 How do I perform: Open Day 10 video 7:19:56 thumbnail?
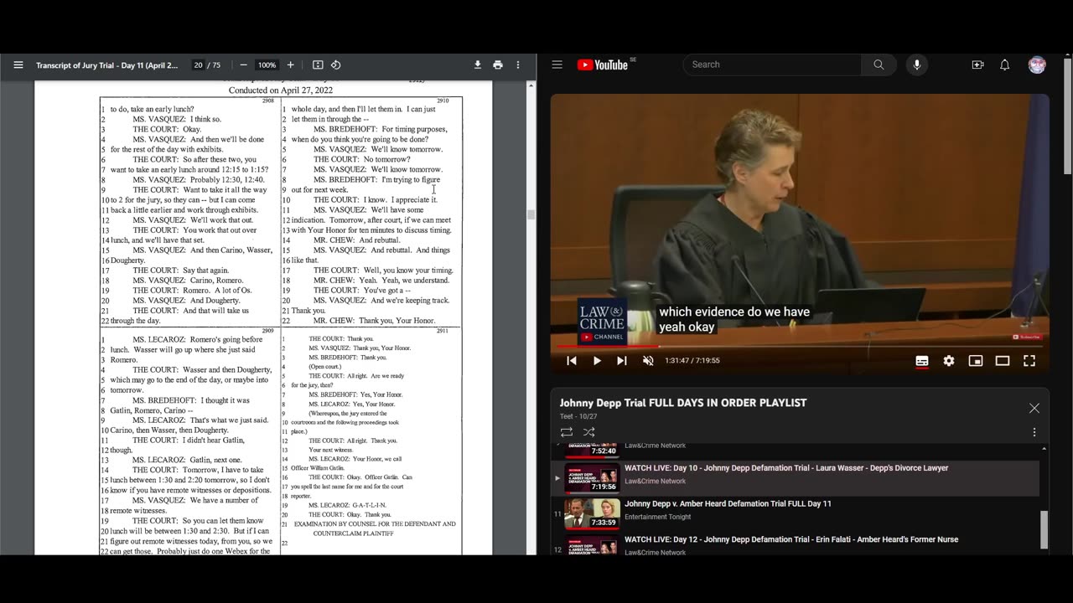[592, 477]
